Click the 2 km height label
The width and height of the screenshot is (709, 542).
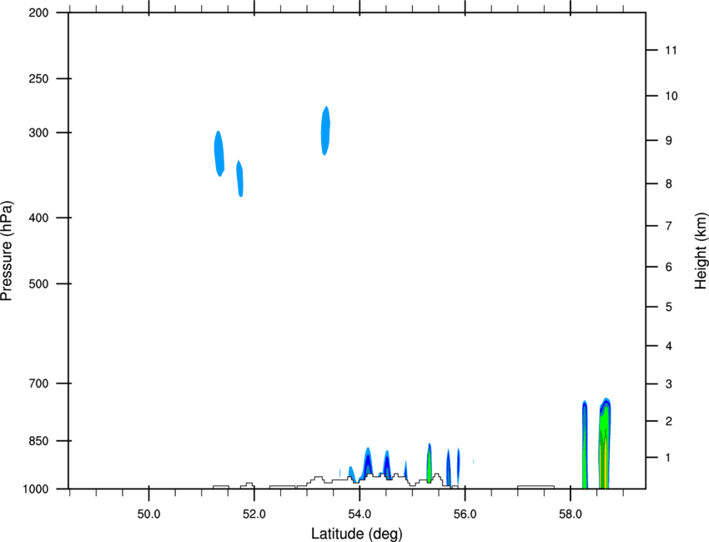669,421
